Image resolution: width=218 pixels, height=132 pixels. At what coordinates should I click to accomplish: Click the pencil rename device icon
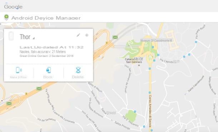(78, 35)
